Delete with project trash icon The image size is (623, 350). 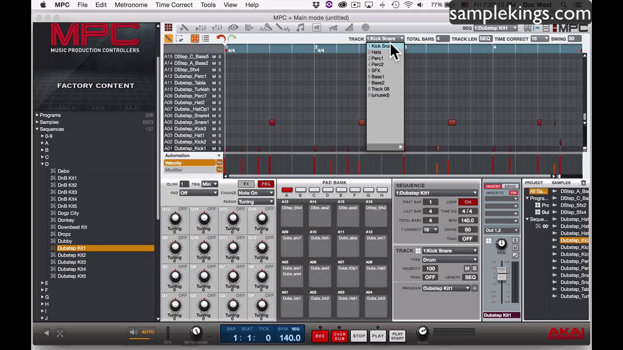(x=583, y=183)
